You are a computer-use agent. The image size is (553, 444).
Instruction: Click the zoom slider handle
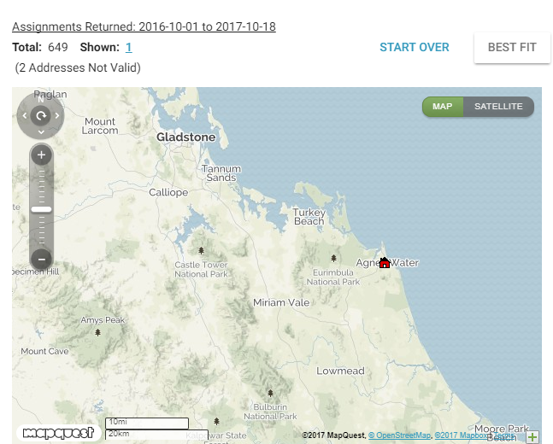click(41, 209)
